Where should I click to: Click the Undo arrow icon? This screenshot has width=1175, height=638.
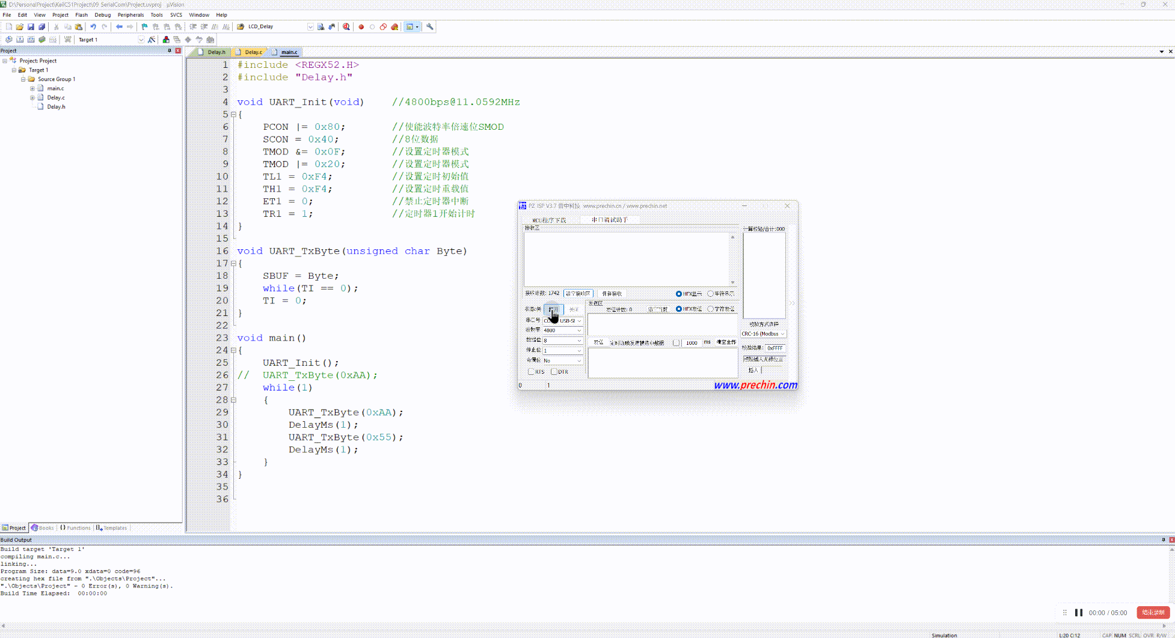click(93, 26)
